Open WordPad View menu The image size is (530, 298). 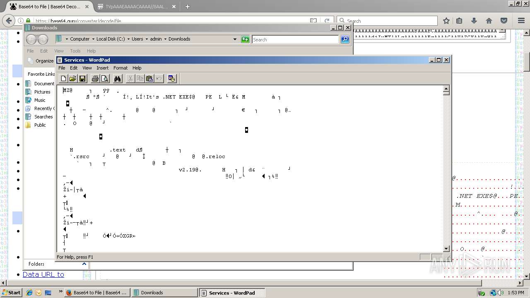coord(87,68)
